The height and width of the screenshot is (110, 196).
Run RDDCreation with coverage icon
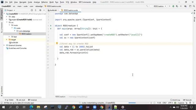177,6
